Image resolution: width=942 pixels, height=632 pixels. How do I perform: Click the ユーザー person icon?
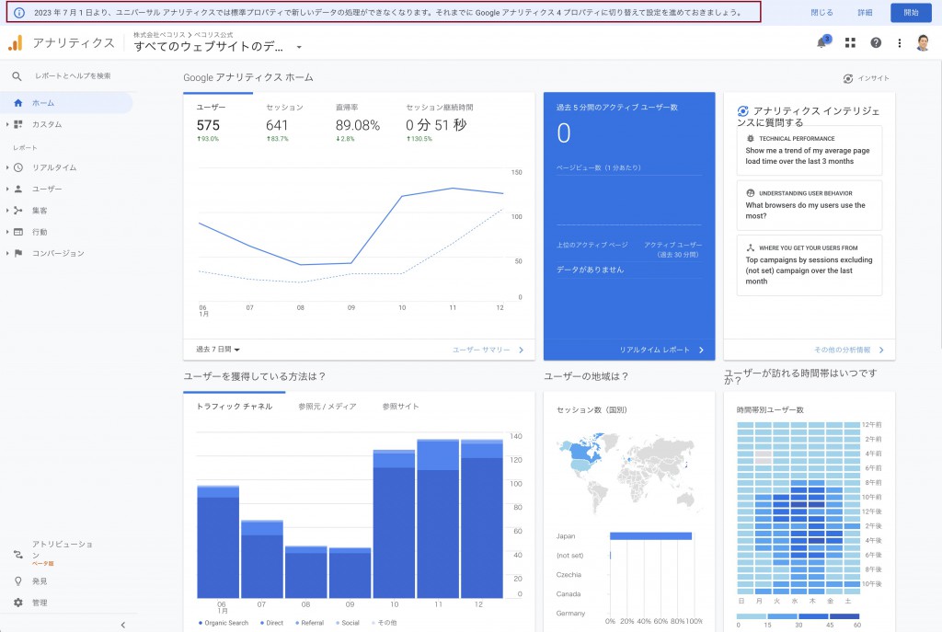(x=18, y=189)
